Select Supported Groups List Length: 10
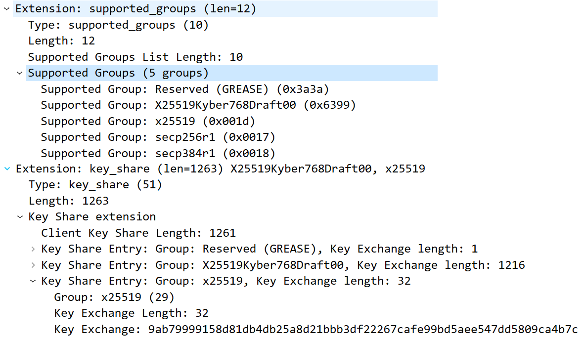The height and width of the screenshot is (340, 584). click(x=135, y=57)
